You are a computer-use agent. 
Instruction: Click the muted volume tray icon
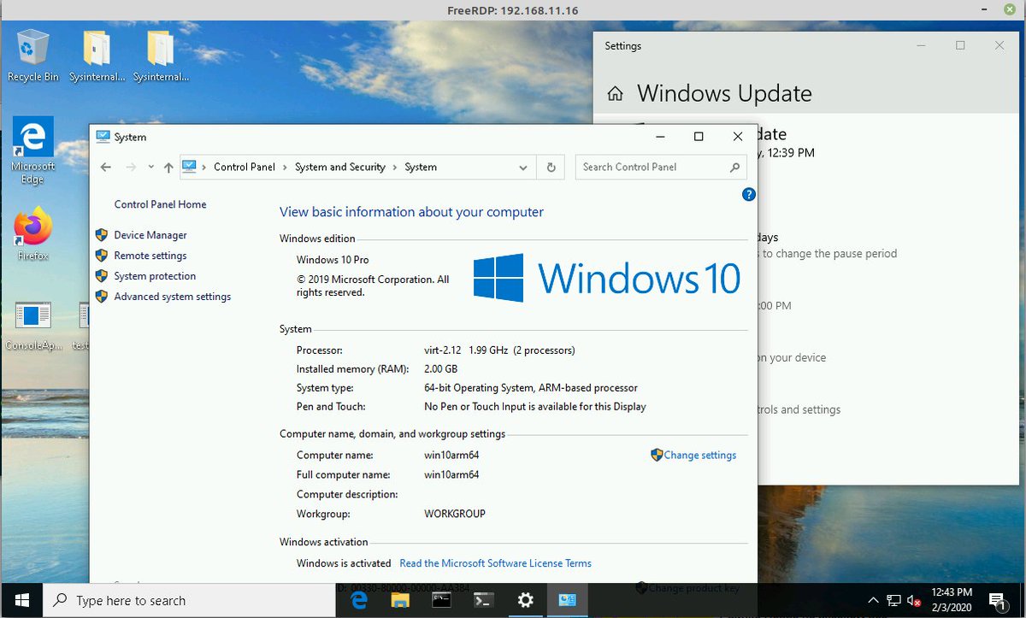(914, 600)
